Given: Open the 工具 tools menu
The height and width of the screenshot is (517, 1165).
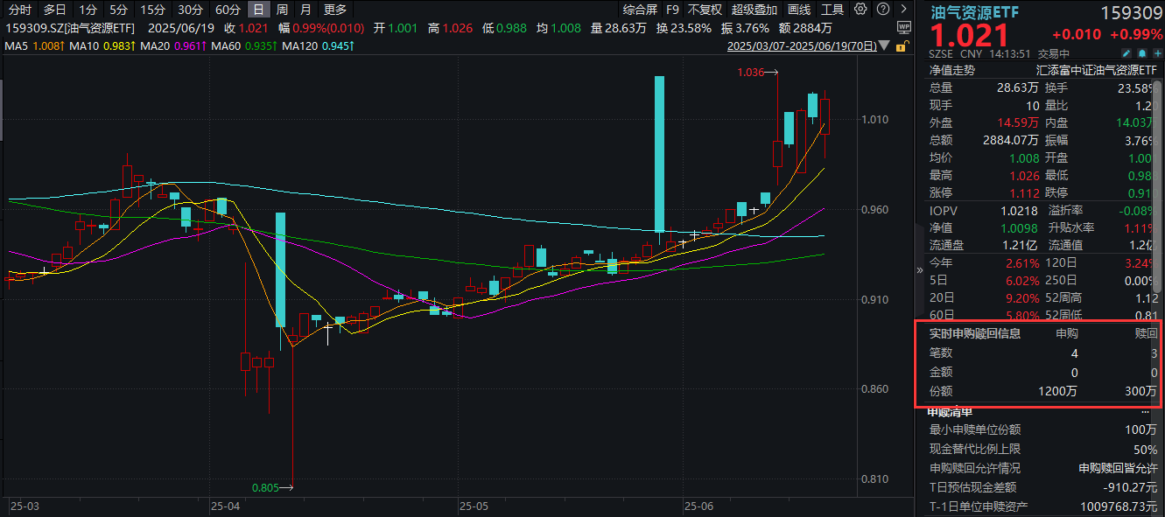Looking at the screenshot, I should pyautogui.click(x=832, y=9).
